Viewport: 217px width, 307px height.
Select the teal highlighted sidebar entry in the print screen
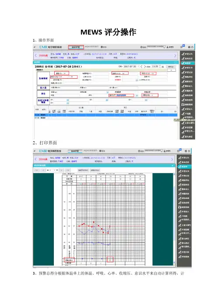click(x=184, y=167)
